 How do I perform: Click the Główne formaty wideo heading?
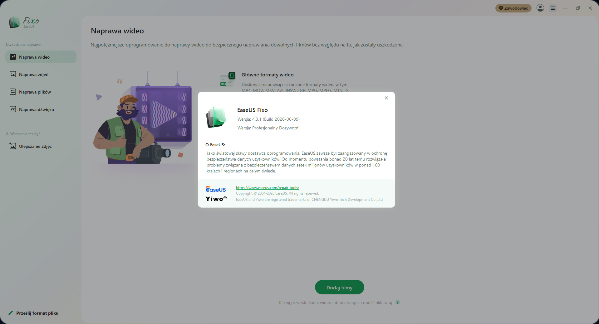pos(268,75)
